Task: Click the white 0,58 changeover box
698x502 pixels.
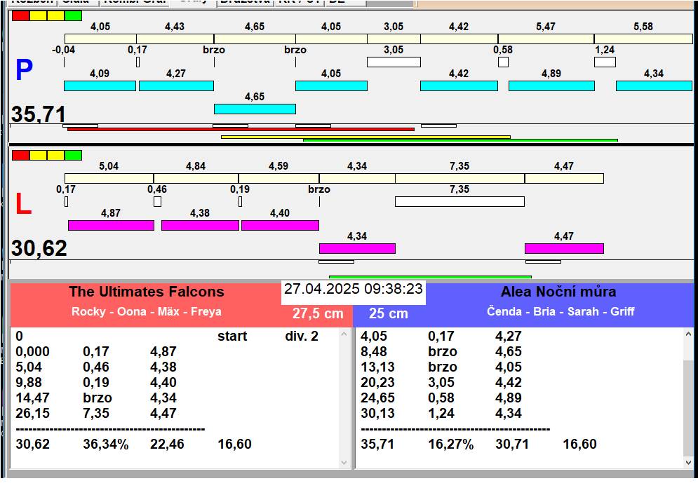Action: coord(503,62)
